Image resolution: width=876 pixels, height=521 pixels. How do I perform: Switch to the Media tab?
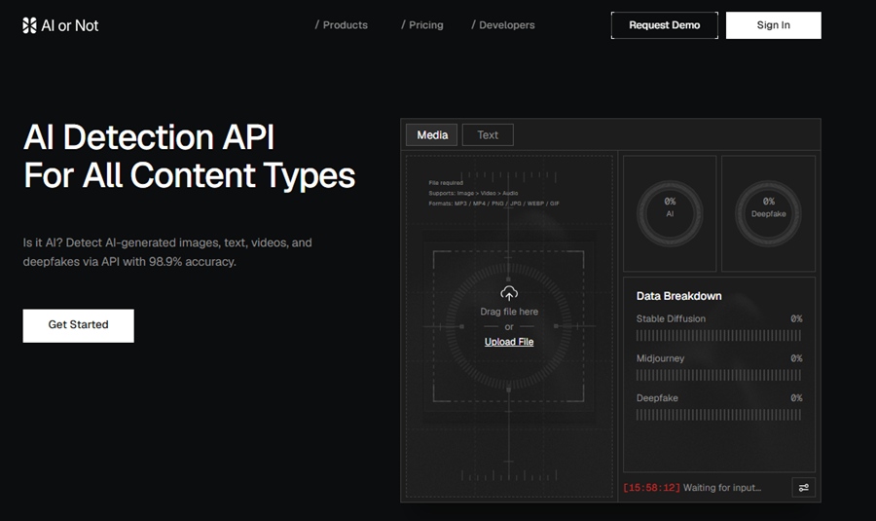pyautogui.click(x=432, y=134)
